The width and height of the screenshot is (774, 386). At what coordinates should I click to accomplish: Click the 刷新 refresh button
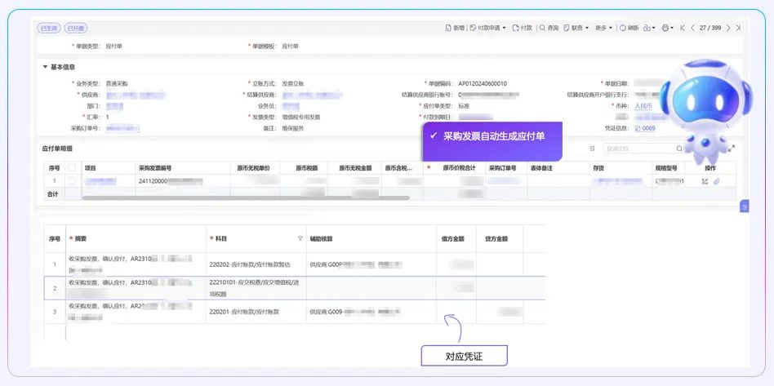tap(629, 28)
